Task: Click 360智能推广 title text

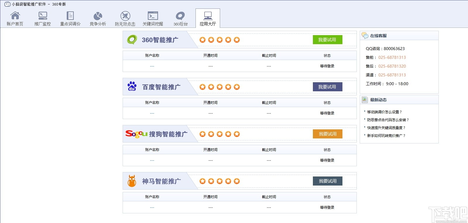Action: 160,40
